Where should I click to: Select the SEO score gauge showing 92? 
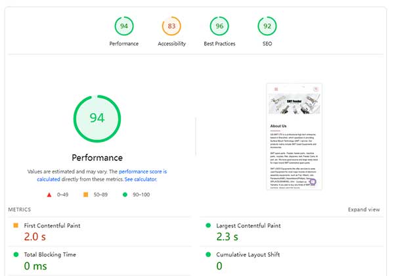[267, 26]
